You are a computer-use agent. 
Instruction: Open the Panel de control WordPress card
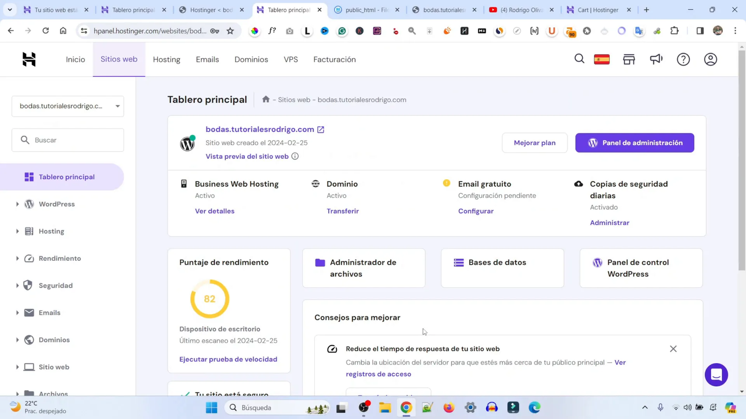tap(641, 268)
